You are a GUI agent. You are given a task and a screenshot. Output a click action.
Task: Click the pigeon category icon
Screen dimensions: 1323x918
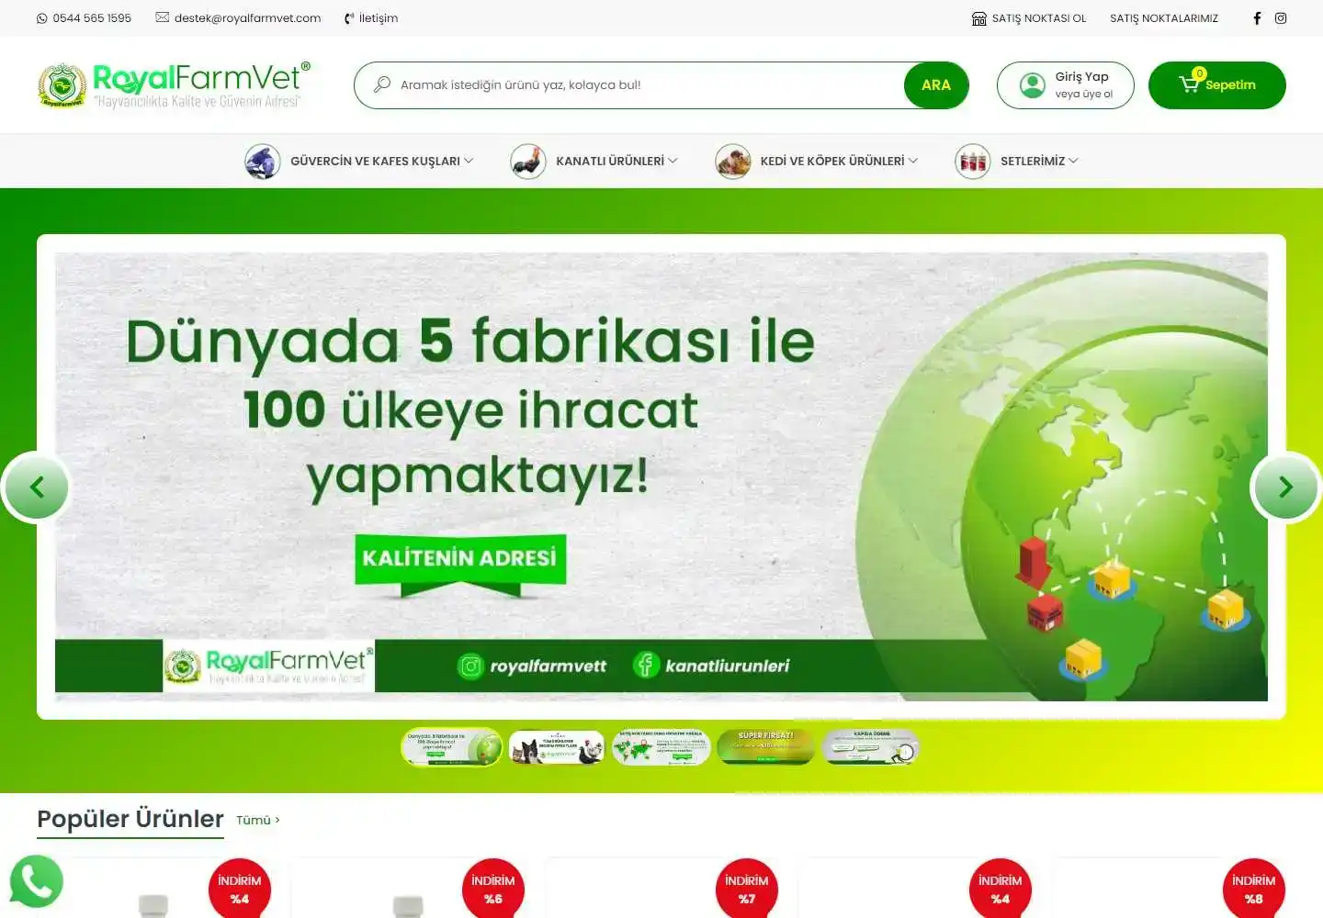[263, 162]
